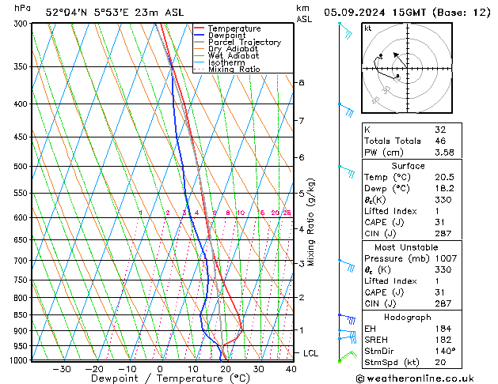The image size is (498, 384).
Task: Click the gray Parcel Trajectory swatch in legend
Action: click(x=199, y=42)
